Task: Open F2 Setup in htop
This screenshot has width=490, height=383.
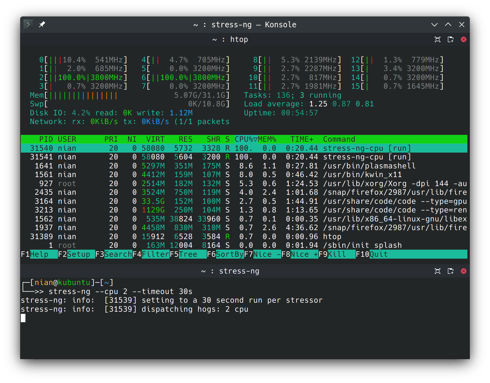Action: 78,254
